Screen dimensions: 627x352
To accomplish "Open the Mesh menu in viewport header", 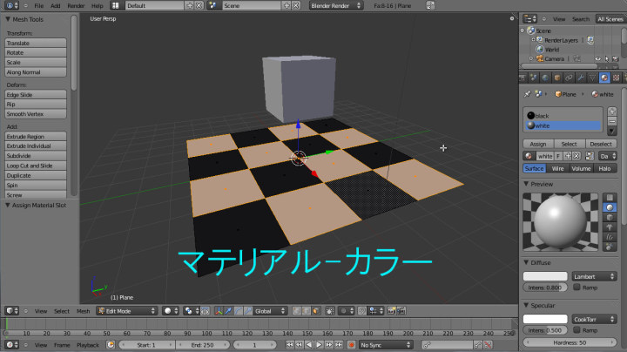I will (x=84, y=310).
